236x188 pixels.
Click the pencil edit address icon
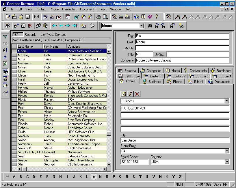pos(130,94)
